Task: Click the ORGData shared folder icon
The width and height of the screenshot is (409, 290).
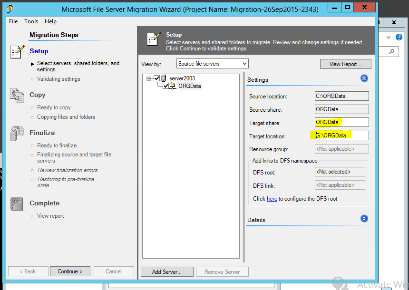Action: (x=173, y=86)
